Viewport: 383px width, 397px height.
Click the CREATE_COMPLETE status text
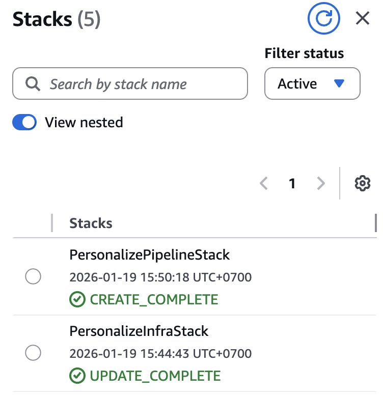click(154, 300)
